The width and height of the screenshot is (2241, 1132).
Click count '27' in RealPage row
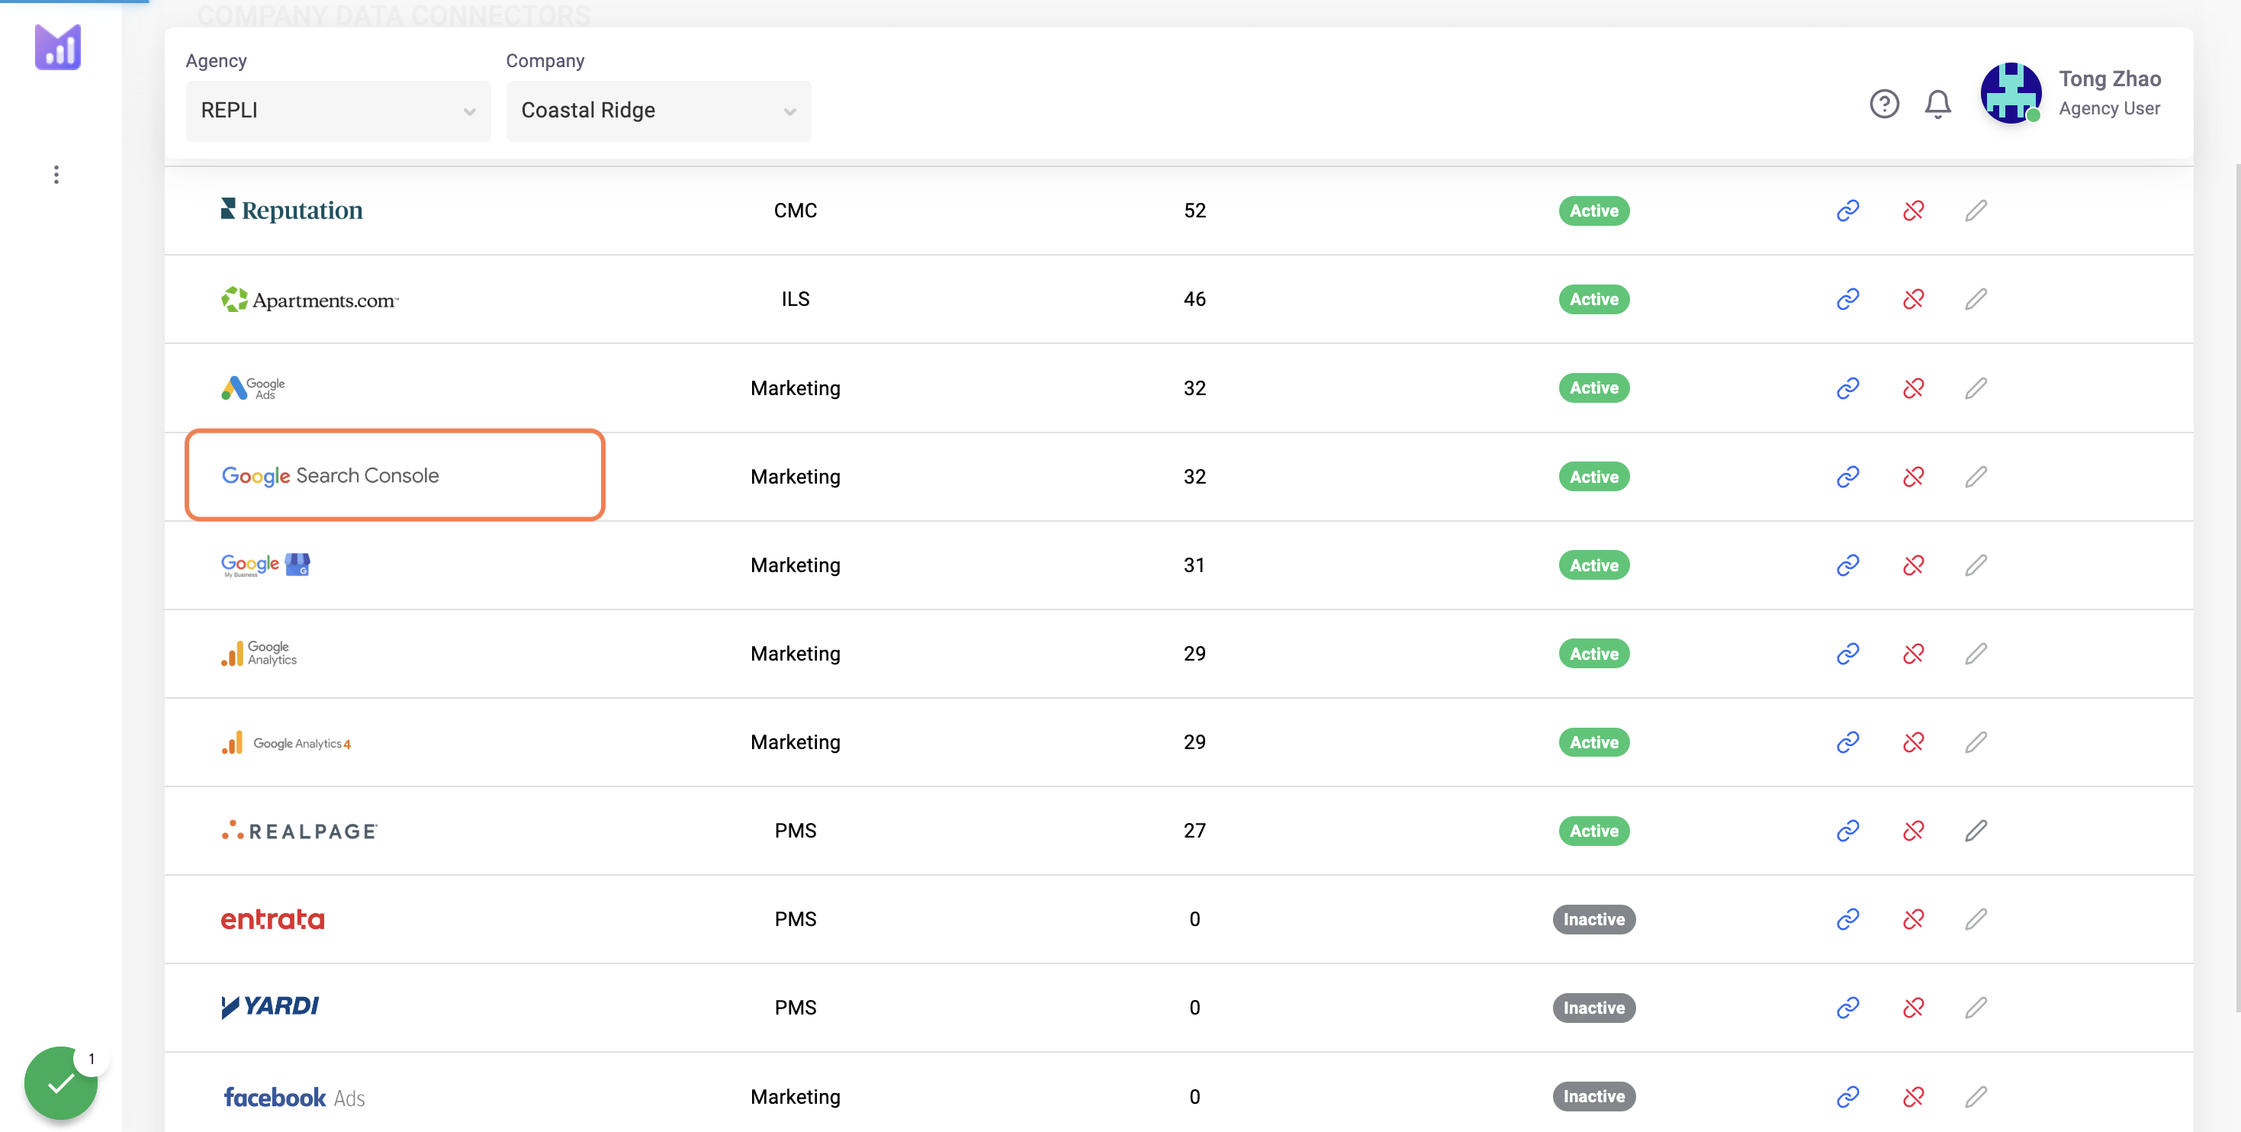(x=1194, y=831)
